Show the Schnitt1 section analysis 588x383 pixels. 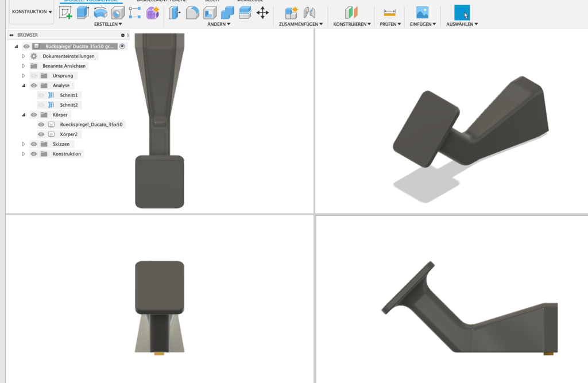tap(41, 95)
